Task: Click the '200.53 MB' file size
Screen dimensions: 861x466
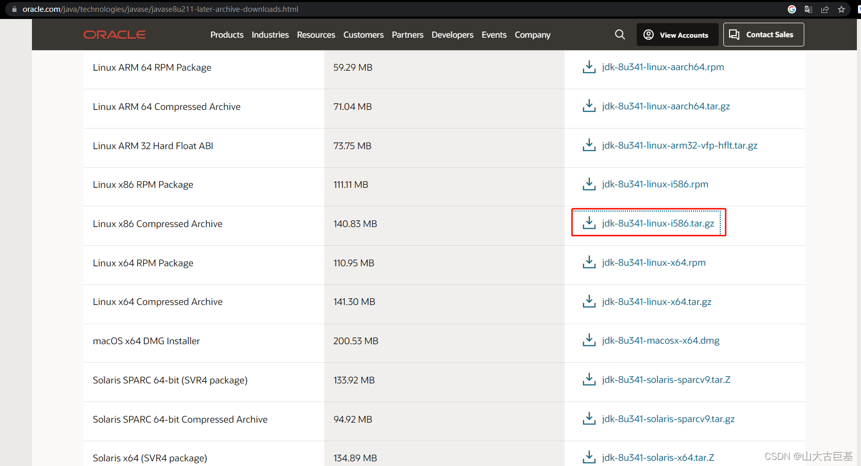Action: (x=356, y=341)
